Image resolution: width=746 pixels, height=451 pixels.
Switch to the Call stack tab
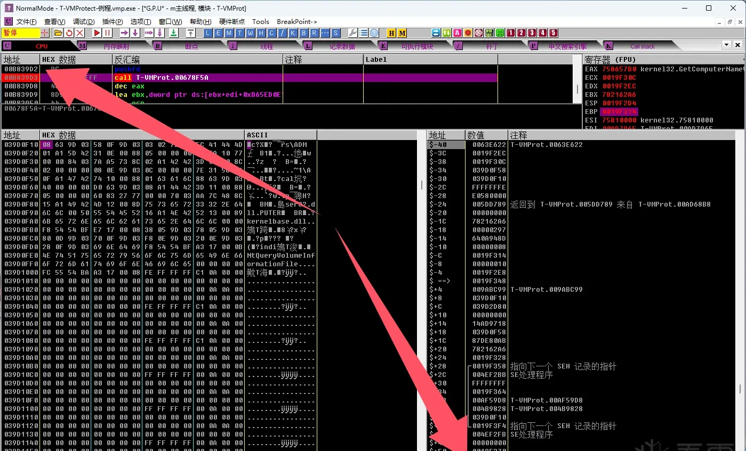click(643, 46)
